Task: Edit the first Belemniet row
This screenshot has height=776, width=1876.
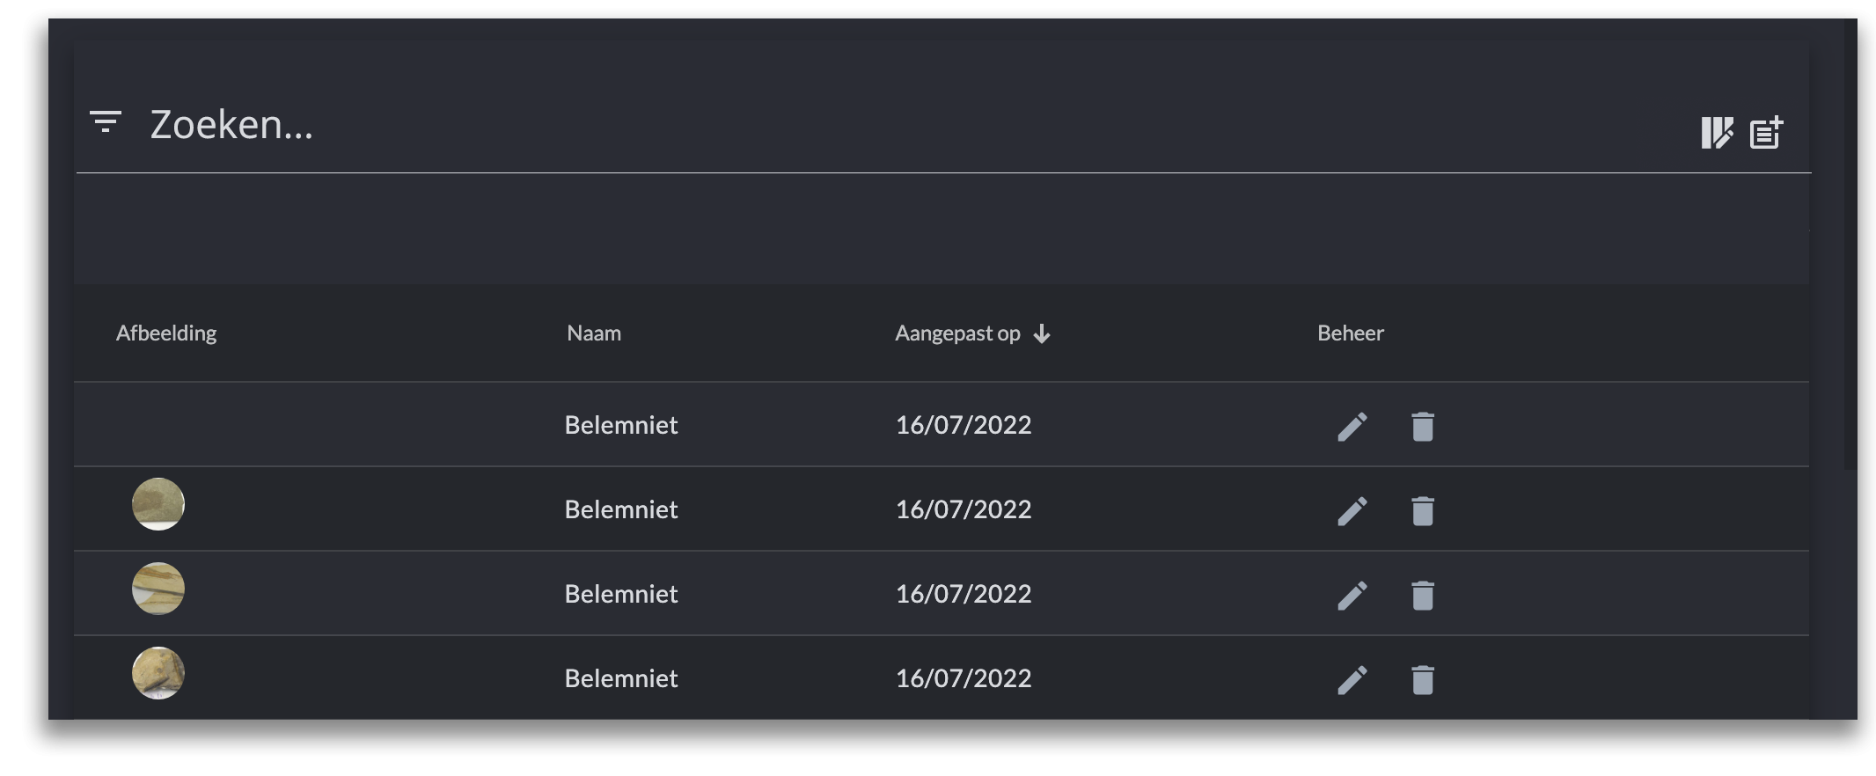Action: pyautogui.click(x=1352, y=427)
